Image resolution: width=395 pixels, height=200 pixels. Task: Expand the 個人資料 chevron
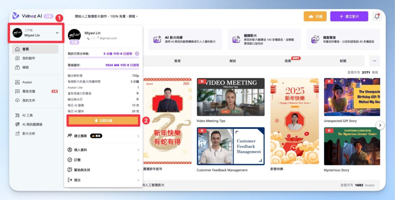click(138, 150)
